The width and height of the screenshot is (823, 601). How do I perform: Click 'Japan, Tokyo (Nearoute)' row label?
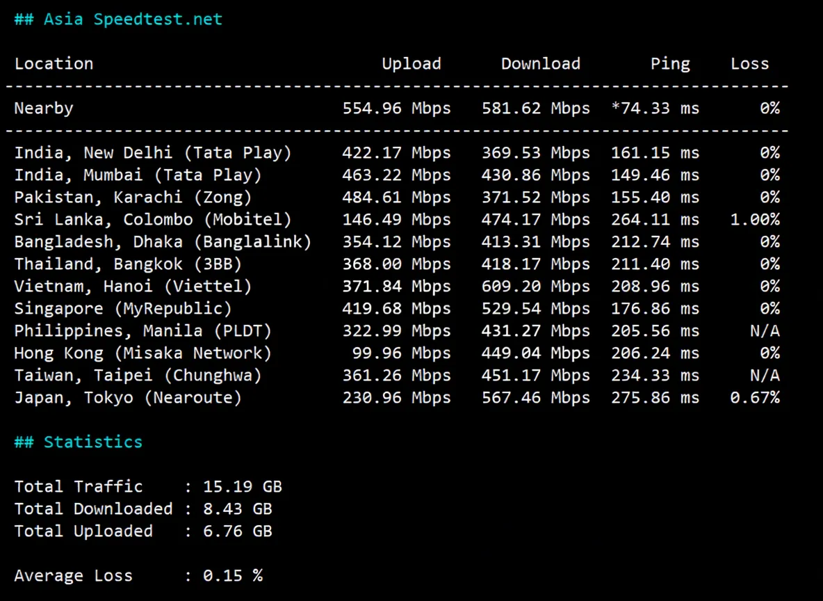pos(128,398)
